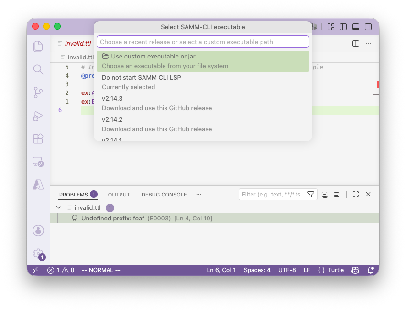The width and height of the screenshot is (406, 311).
Task: Click the -- NORMAL -- vim mode indicator
Action: click(101, 270)
